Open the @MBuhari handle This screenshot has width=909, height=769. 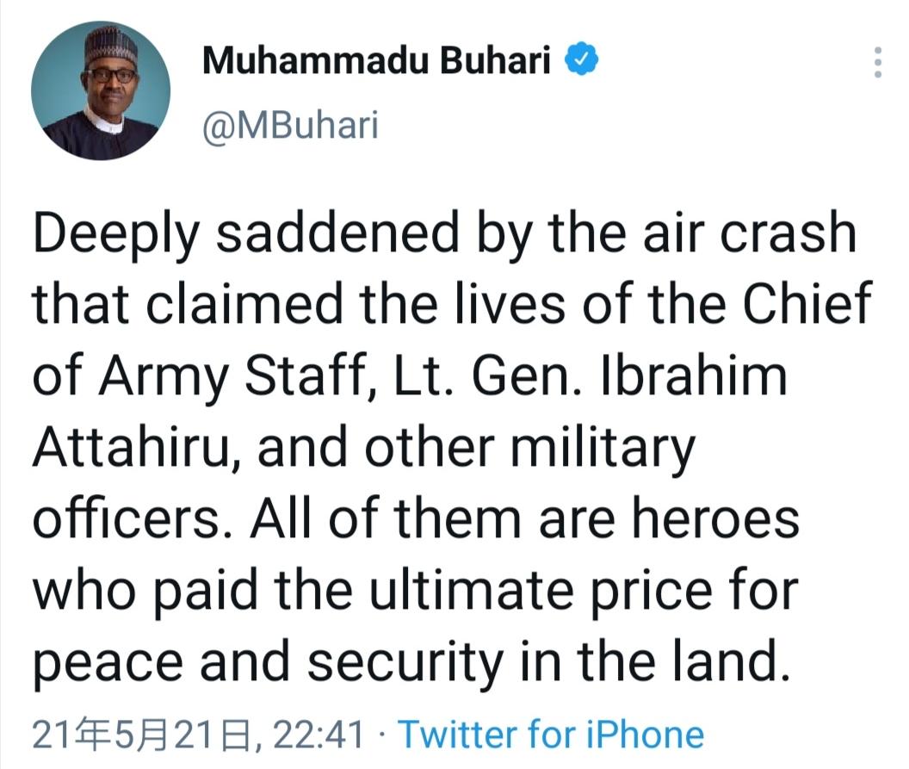click(x=290, y=127)
